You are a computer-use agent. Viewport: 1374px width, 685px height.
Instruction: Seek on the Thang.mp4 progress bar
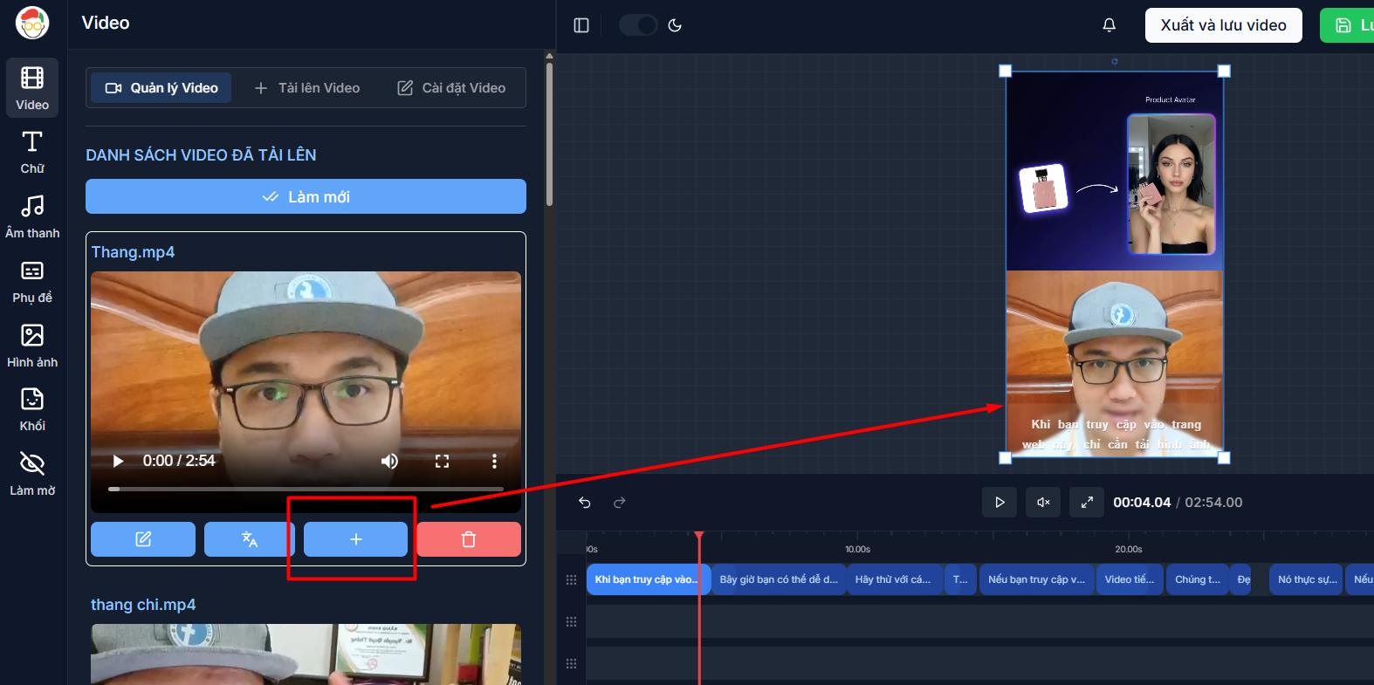coord(306,489)
